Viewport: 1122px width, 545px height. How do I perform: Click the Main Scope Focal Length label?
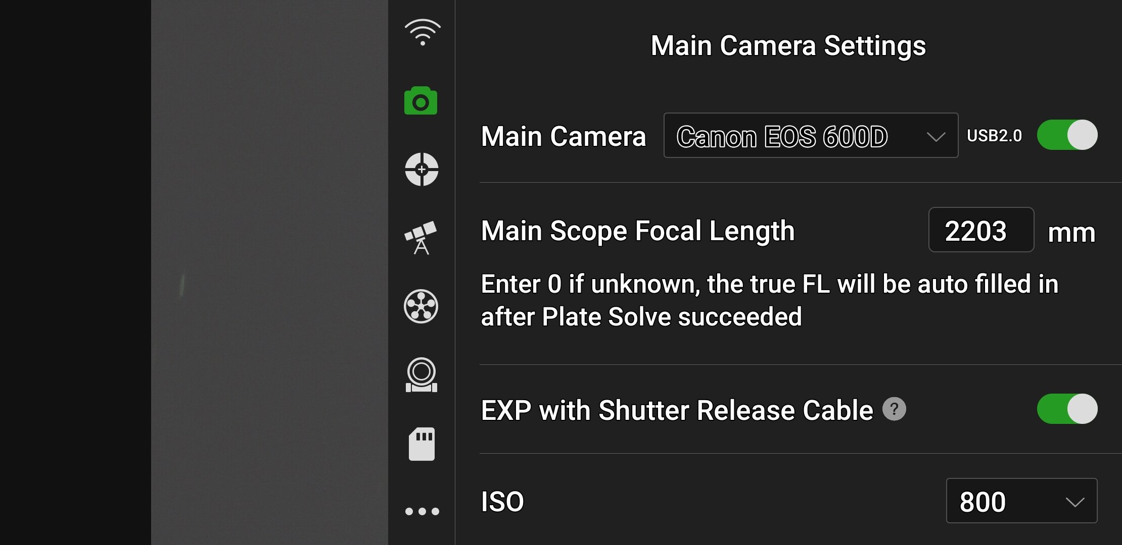tap(638, 231)
